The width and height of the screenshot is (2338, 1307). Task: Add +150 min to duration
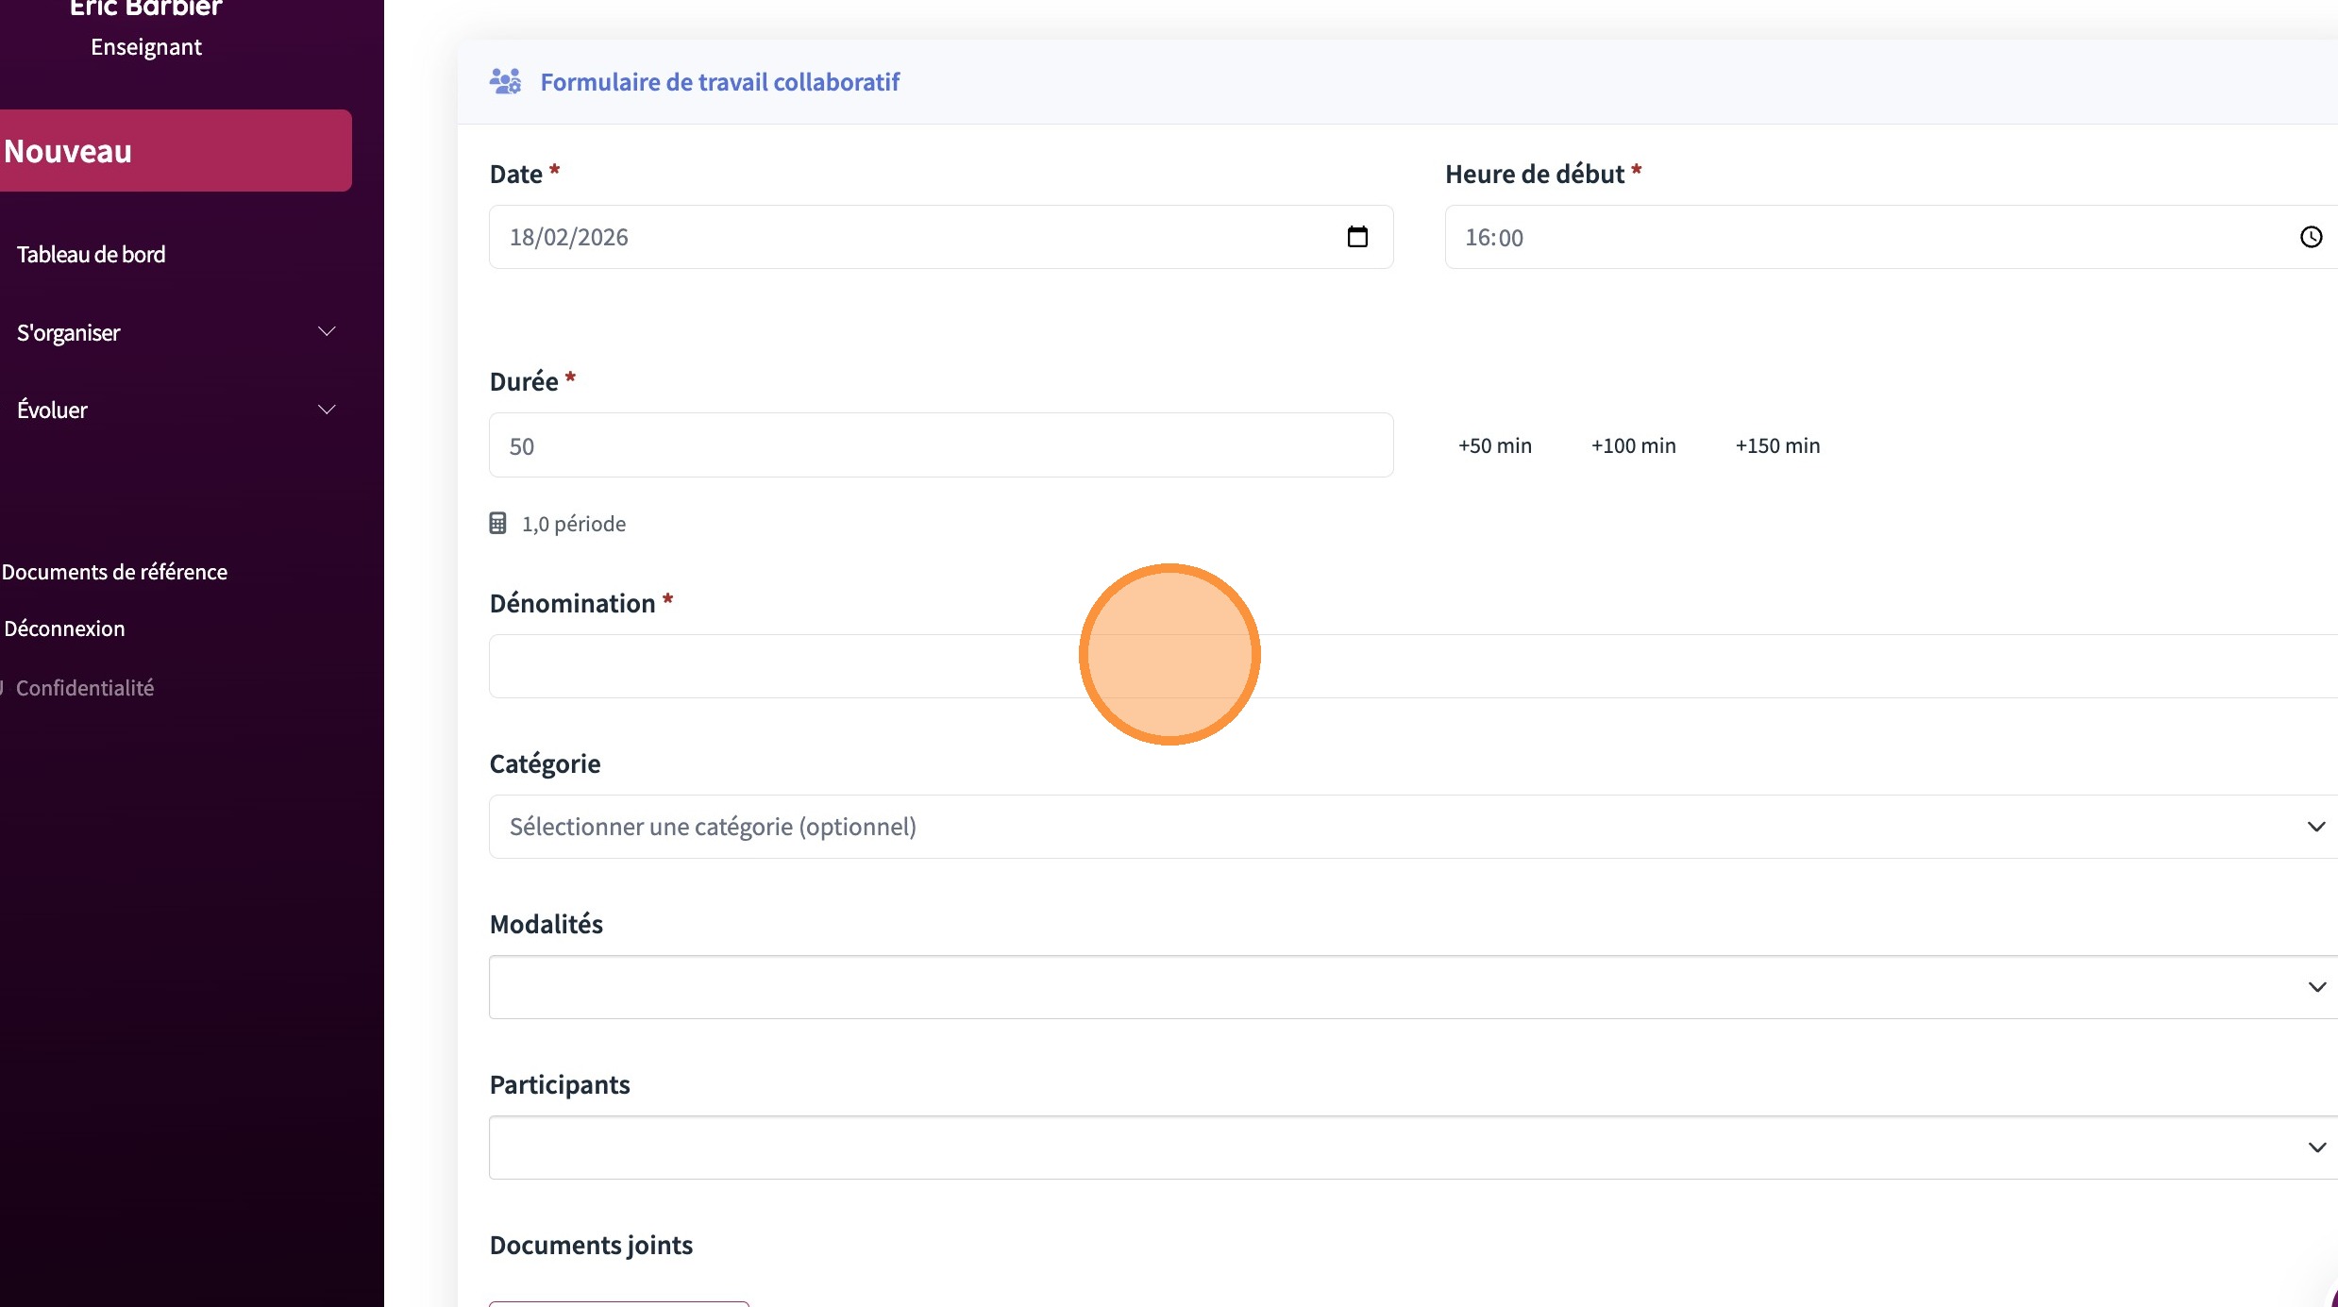[x=1776, y=445]
